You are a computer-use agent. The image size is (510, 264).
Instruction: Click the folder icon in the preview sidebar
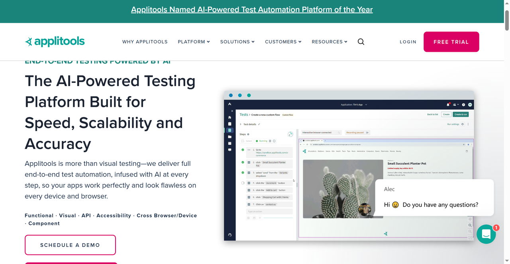coord(229,137)
